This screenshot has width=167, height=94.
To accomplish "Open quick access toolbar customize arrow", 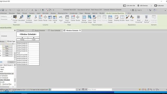I will point(53,10).
